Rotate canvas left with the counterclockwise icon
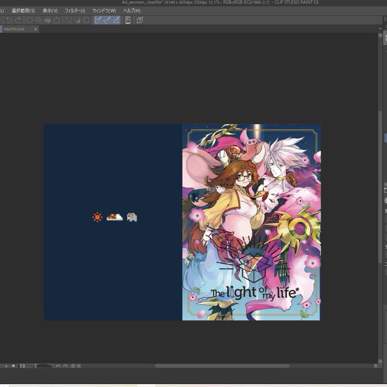The image size is (387, 387). tap(58, 366)
